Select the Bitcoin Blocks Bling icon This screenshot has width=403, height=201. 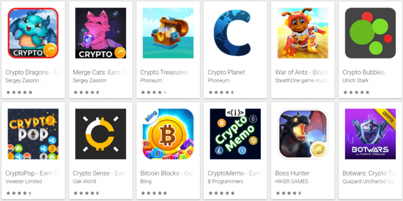pyautogui.click(x=168, y=134)
